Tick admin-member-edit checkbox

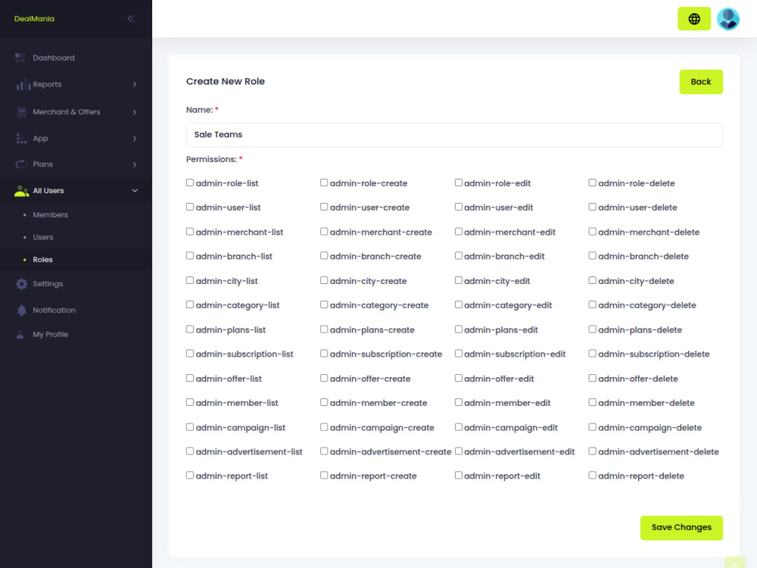458,402
